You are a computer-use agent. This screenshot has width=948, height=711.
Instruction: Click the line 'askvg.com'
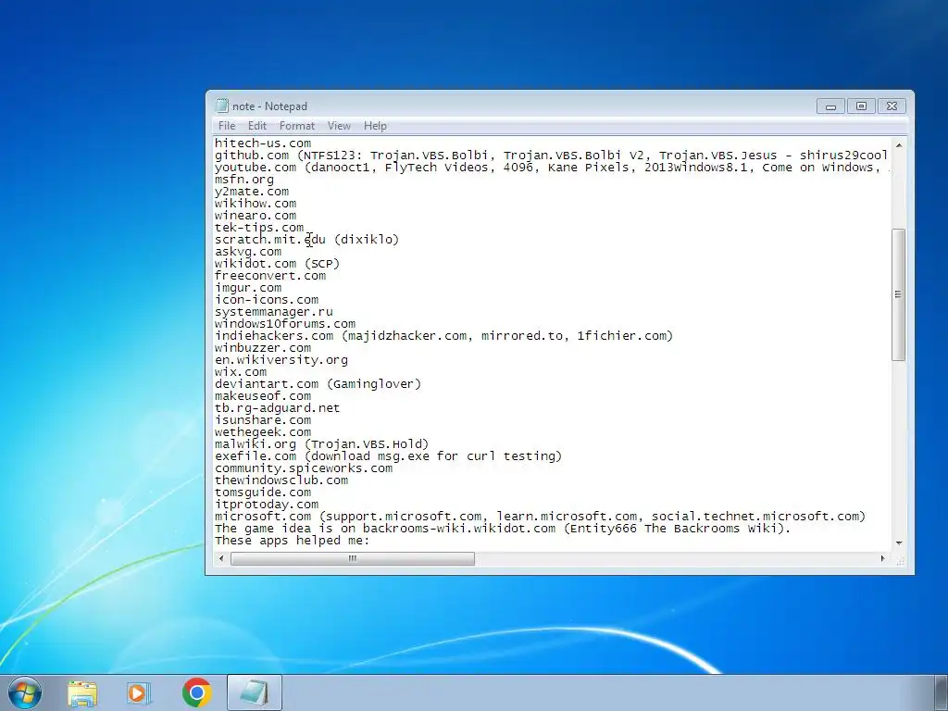coord(248,252)
